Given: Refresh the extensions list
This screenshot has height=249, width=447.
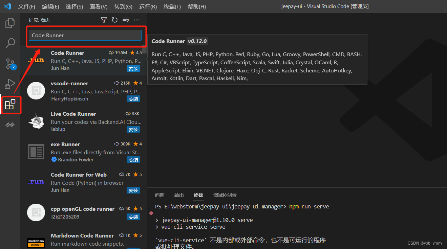Looking at the screenshot, I should (114, 20).
